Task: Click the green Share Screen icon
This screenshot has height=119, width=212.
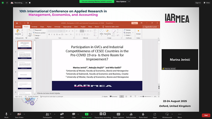Action: (87, 114)
